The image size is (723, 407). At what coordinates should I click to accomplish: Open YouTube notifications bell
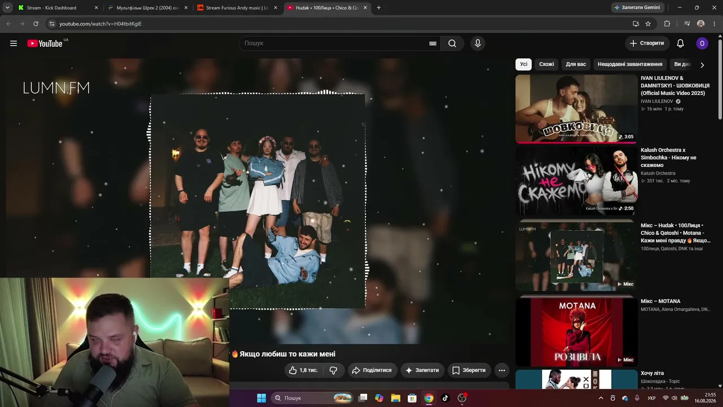681,44
